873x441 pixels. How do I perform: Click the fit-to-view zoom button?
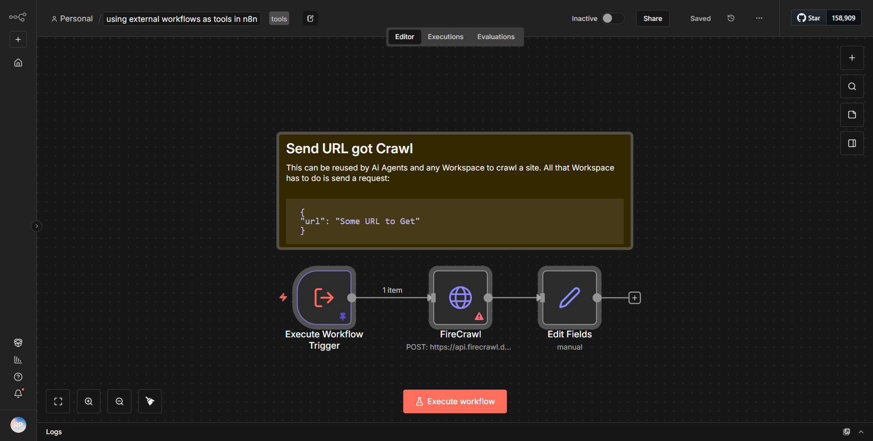click(x=58, y=401)
